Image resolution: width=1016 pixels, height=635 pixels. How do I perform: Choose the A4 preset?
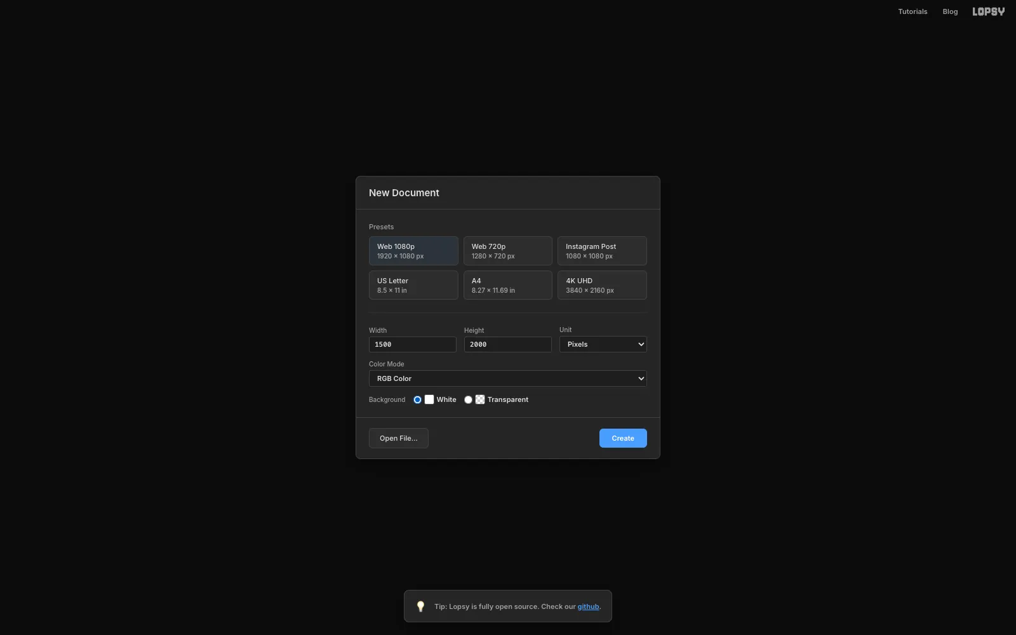(x=508, y=285)
